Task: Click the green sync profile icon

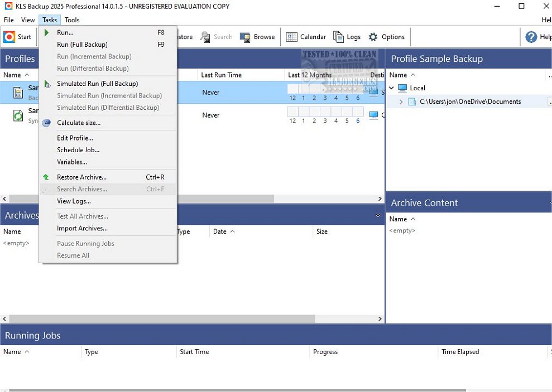Action: click(x=18, y=115)
